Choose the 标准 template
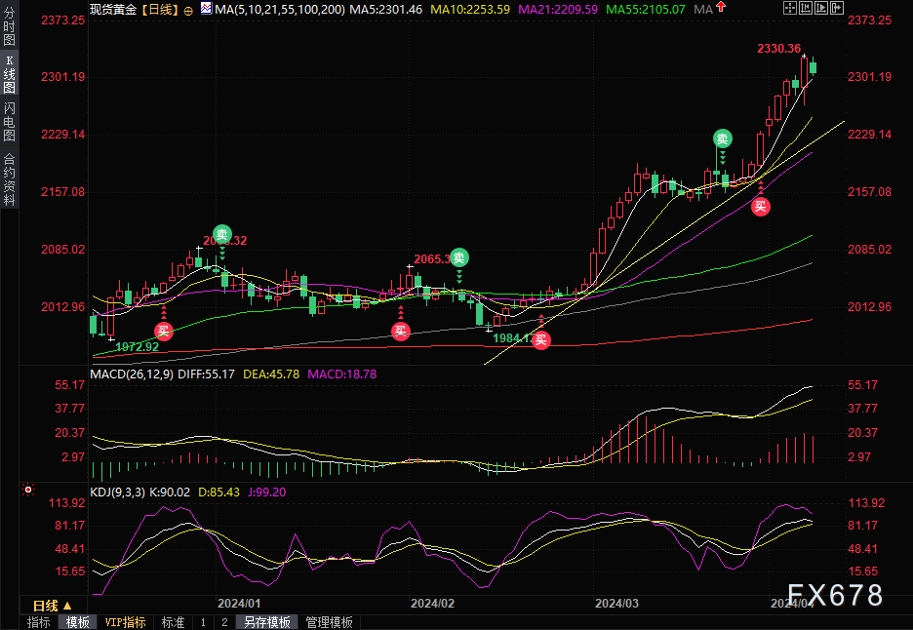This screenshot has height=630, width=913. pyautogui.click(x=173, y=622)
